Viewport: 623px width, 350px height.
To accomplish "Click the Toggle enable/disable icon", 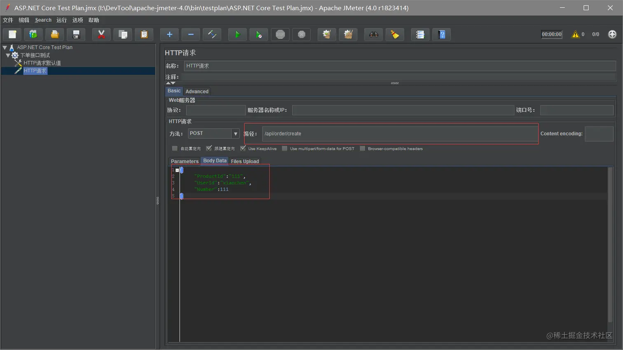I will point(212,35).
